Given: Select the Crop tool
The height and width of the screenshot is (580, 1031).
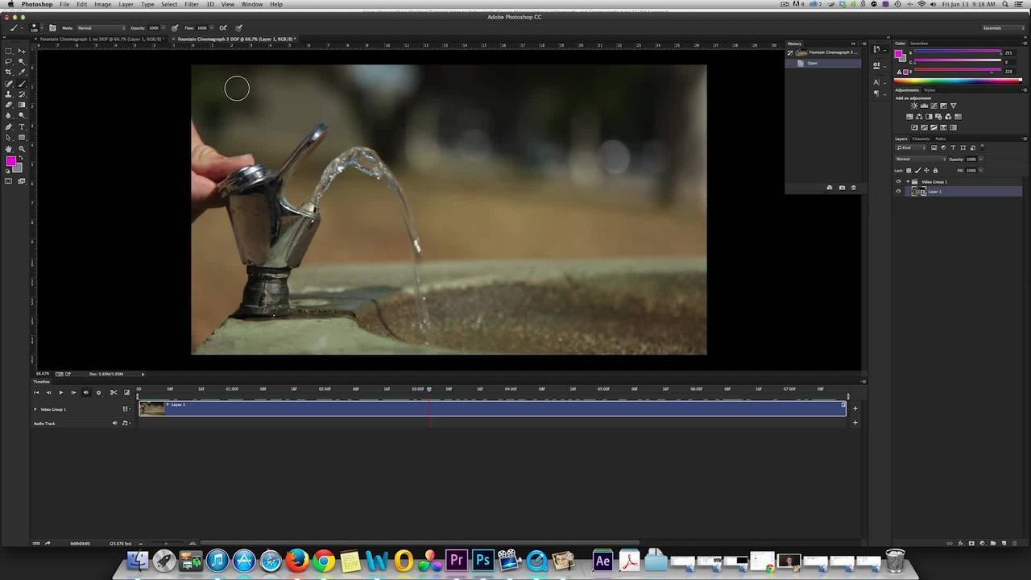Looking at the screenshot, I should tap(9, 72).
